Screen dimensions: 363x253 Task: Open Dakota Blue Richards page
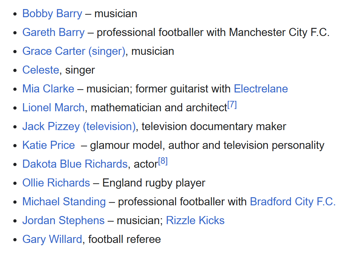75,164
